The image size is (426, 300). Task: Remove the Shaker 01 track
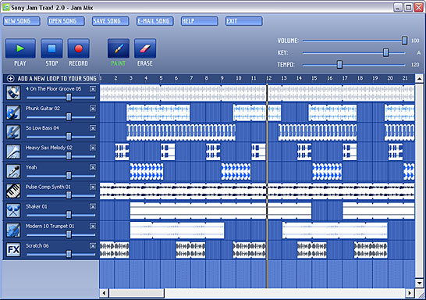point(93,206)
